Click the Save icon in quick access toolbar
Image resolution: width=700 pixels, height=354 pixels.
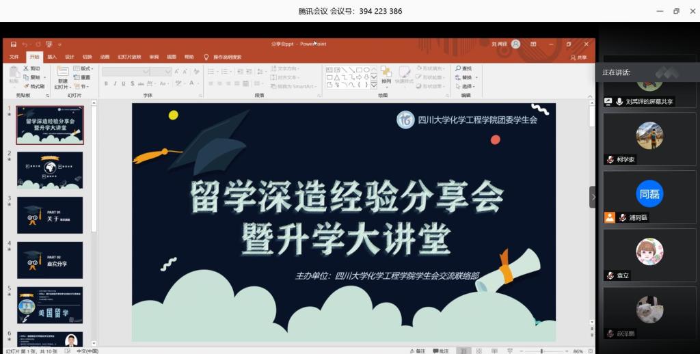[x=13, y=44]
